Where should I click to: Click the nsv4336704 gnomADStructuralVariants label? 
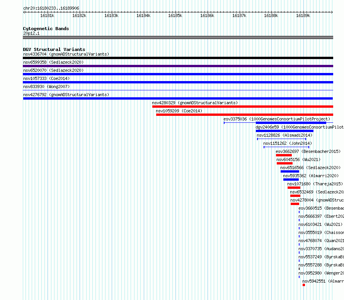[x=66, y=54]
